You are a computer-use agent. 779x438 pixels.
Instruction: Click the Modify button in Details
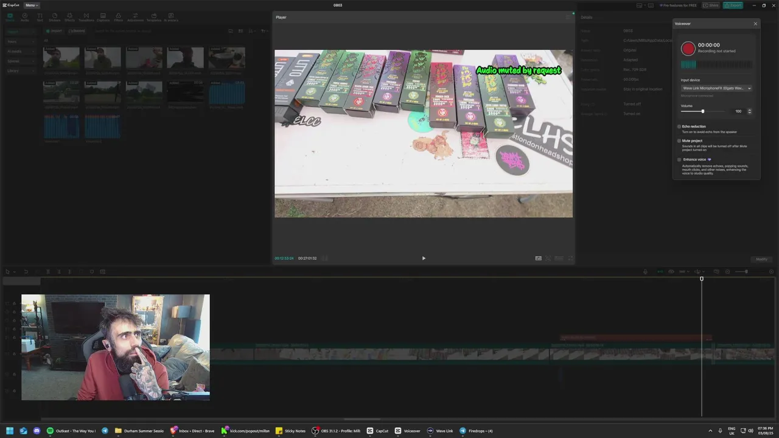[761, 259]
